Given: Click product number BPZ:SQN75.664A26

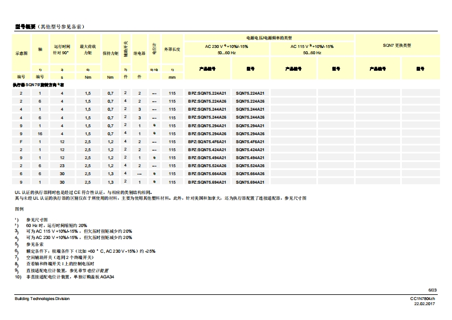Looking at the screenshot, I should point(206,173).
